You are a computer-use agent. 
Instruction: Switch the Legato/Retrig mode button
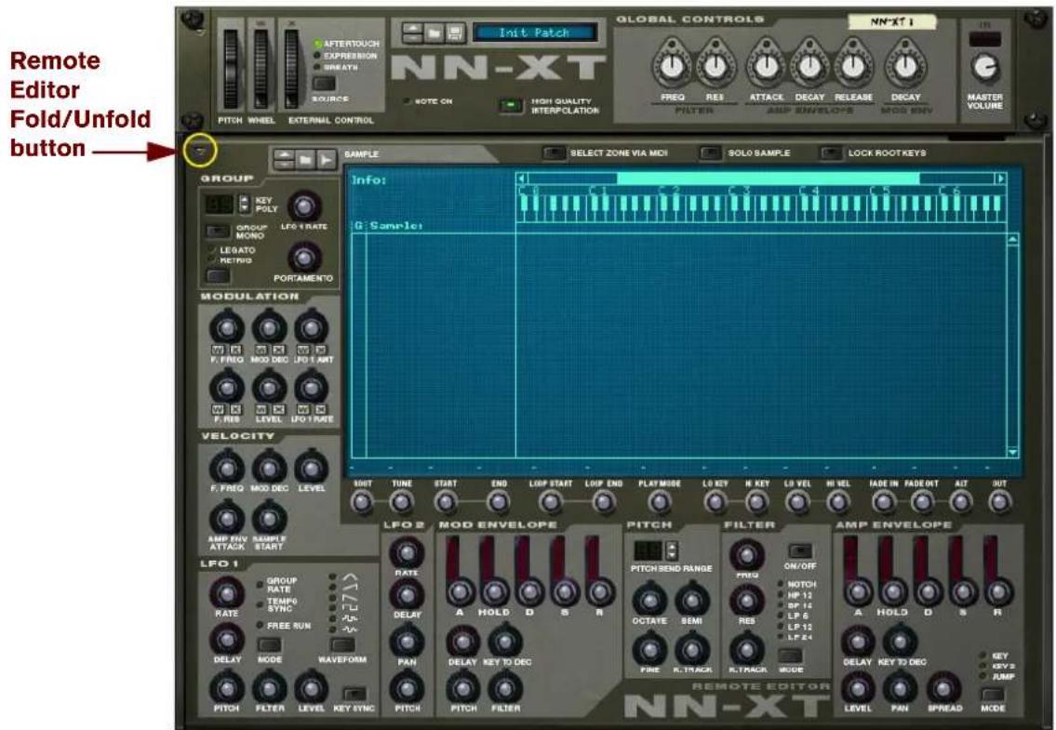pyautogui.click(x=218, y=275)
